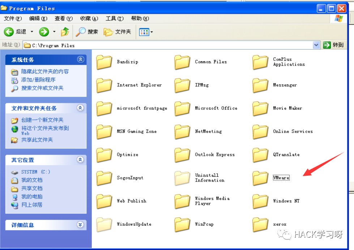Open the Back history dropdown arrow
This screenshot has width=354, height=250.
tap(32, 32)
